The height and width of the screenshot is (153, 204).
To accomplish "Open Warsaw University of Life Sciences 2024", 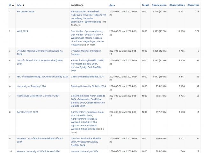I will [x=38, y=151].
